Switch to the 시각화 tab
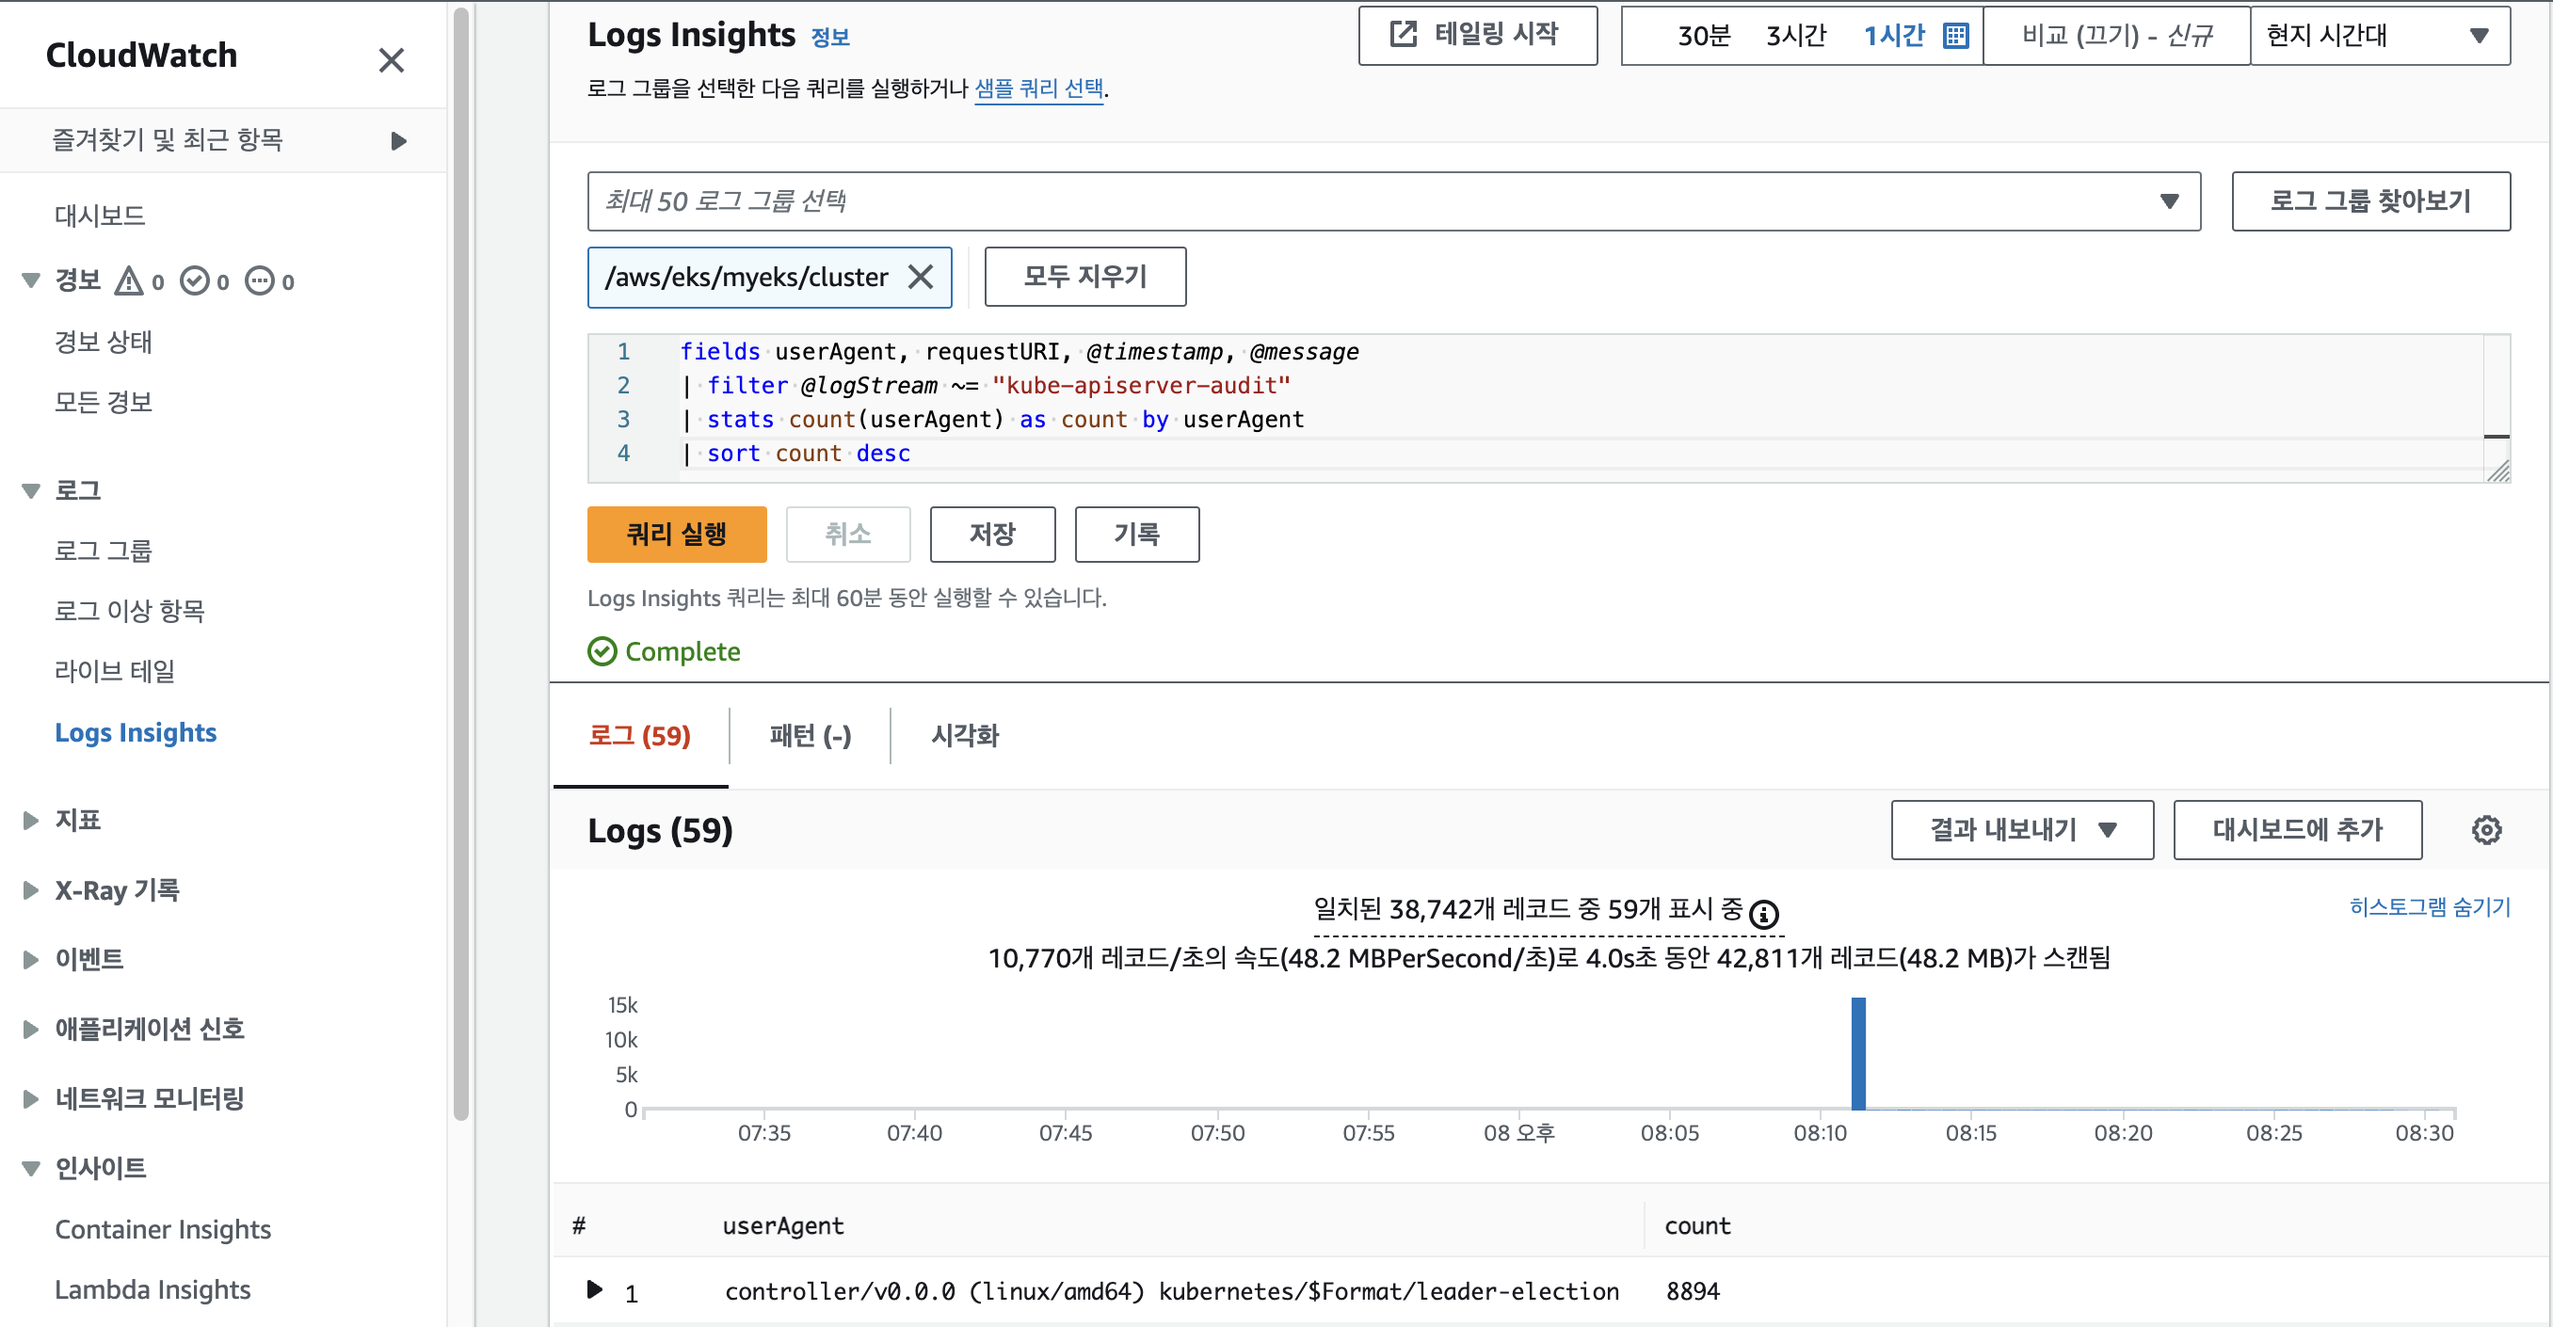This screenshot has height=1327, width=2553. pos(964,735)
